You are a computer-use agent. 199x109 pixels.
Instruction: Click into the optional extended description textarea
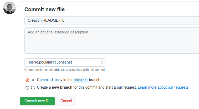pyautogui.click(x=112, y=41)
